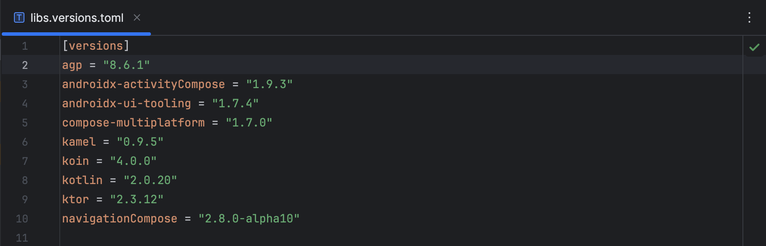Select the libs.versions.toml tab
The width and height of the screenshot is (766, 246).
77,17
